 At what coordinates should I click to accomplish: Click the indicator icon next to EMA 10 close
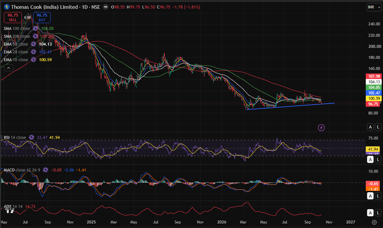click(33, 60)
